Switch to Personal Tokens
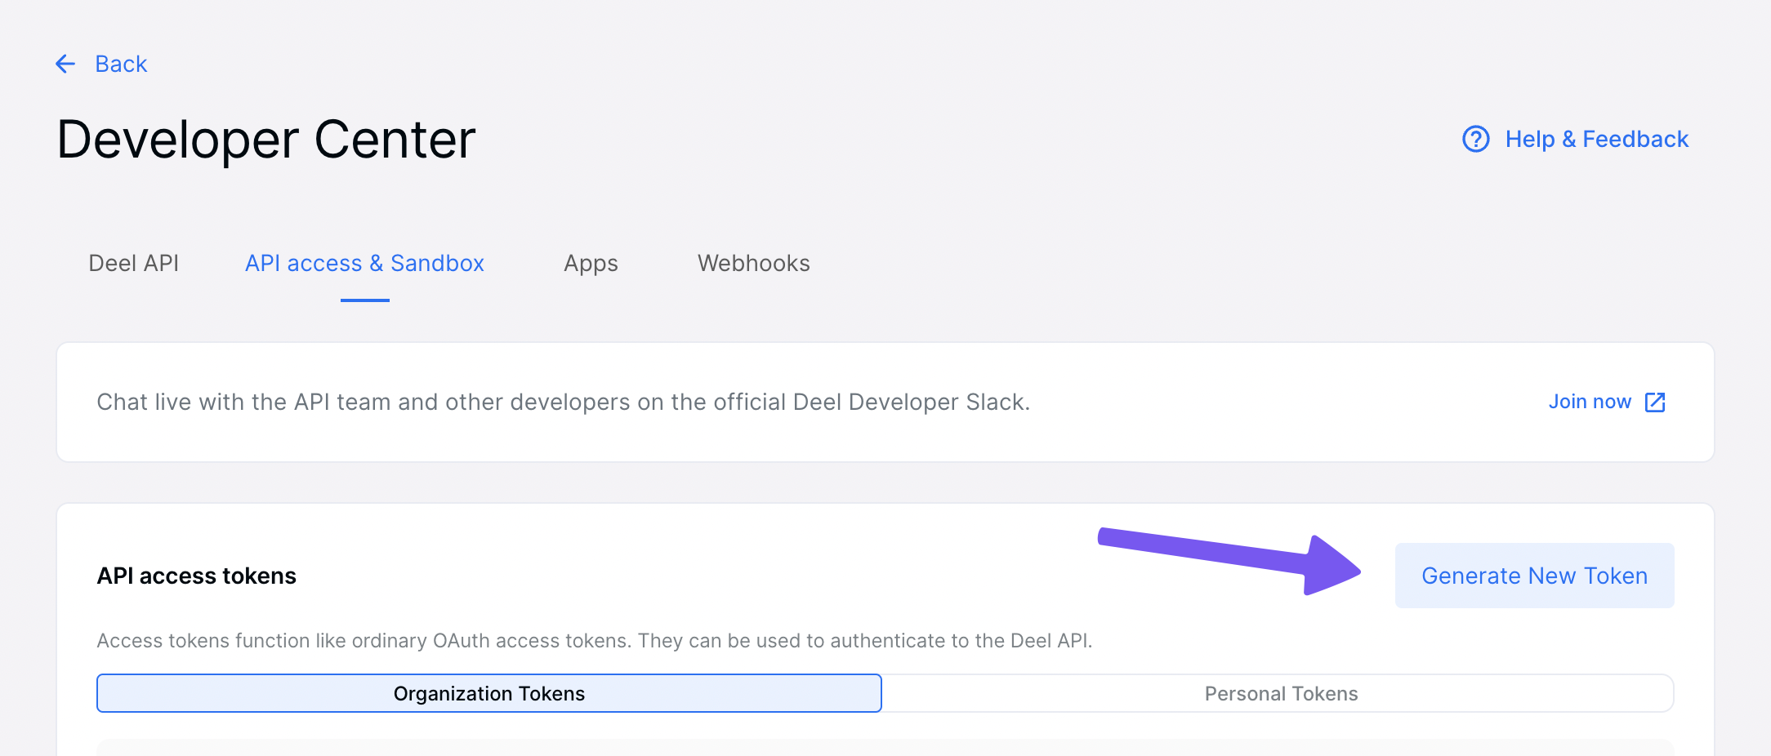Screen dimensions: 1771x756 (1280, 693)
